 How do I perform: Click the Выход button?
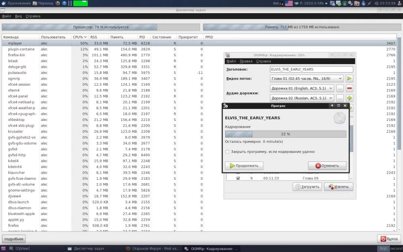[x=389, y=239]
